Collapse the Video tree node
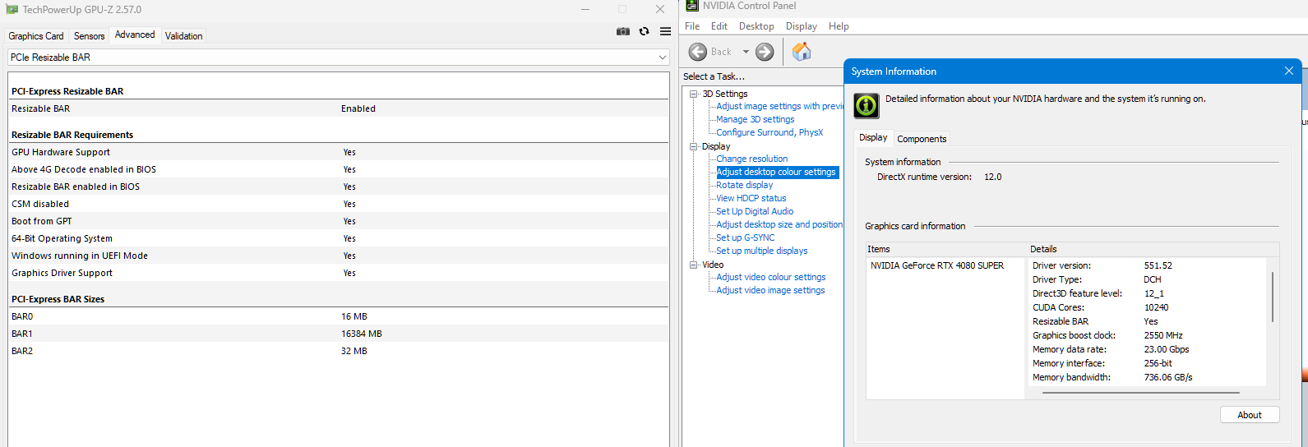1308x447 pixels. click(694, 265)
